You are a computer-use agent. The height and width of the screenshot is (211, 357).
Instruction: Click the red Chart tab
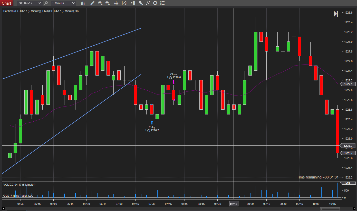6,3
